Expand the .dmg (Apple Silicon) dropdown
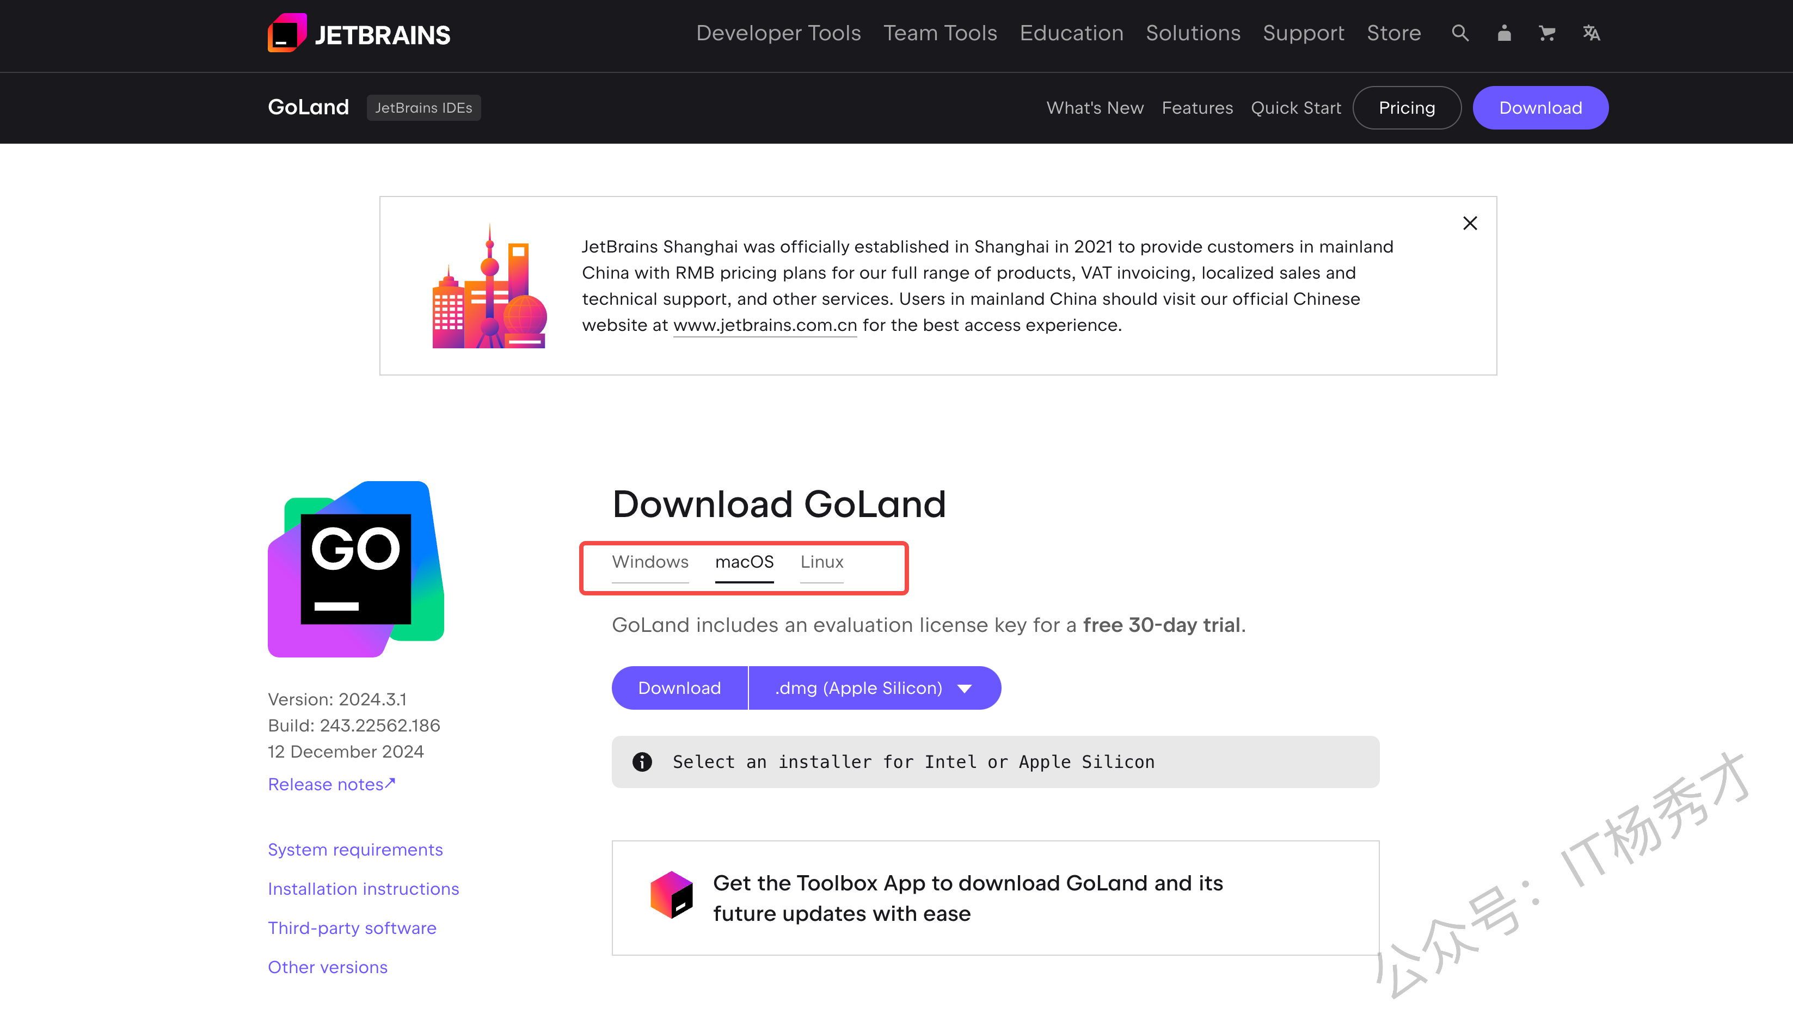1793x1033 pixels. 875,688
